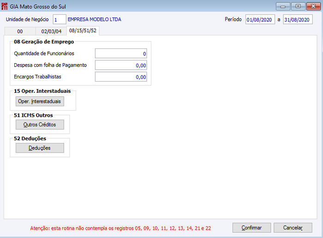This screenshot has width=323, height=238.
Task: Open the Deduções button
Action: (x=40, y=148)
